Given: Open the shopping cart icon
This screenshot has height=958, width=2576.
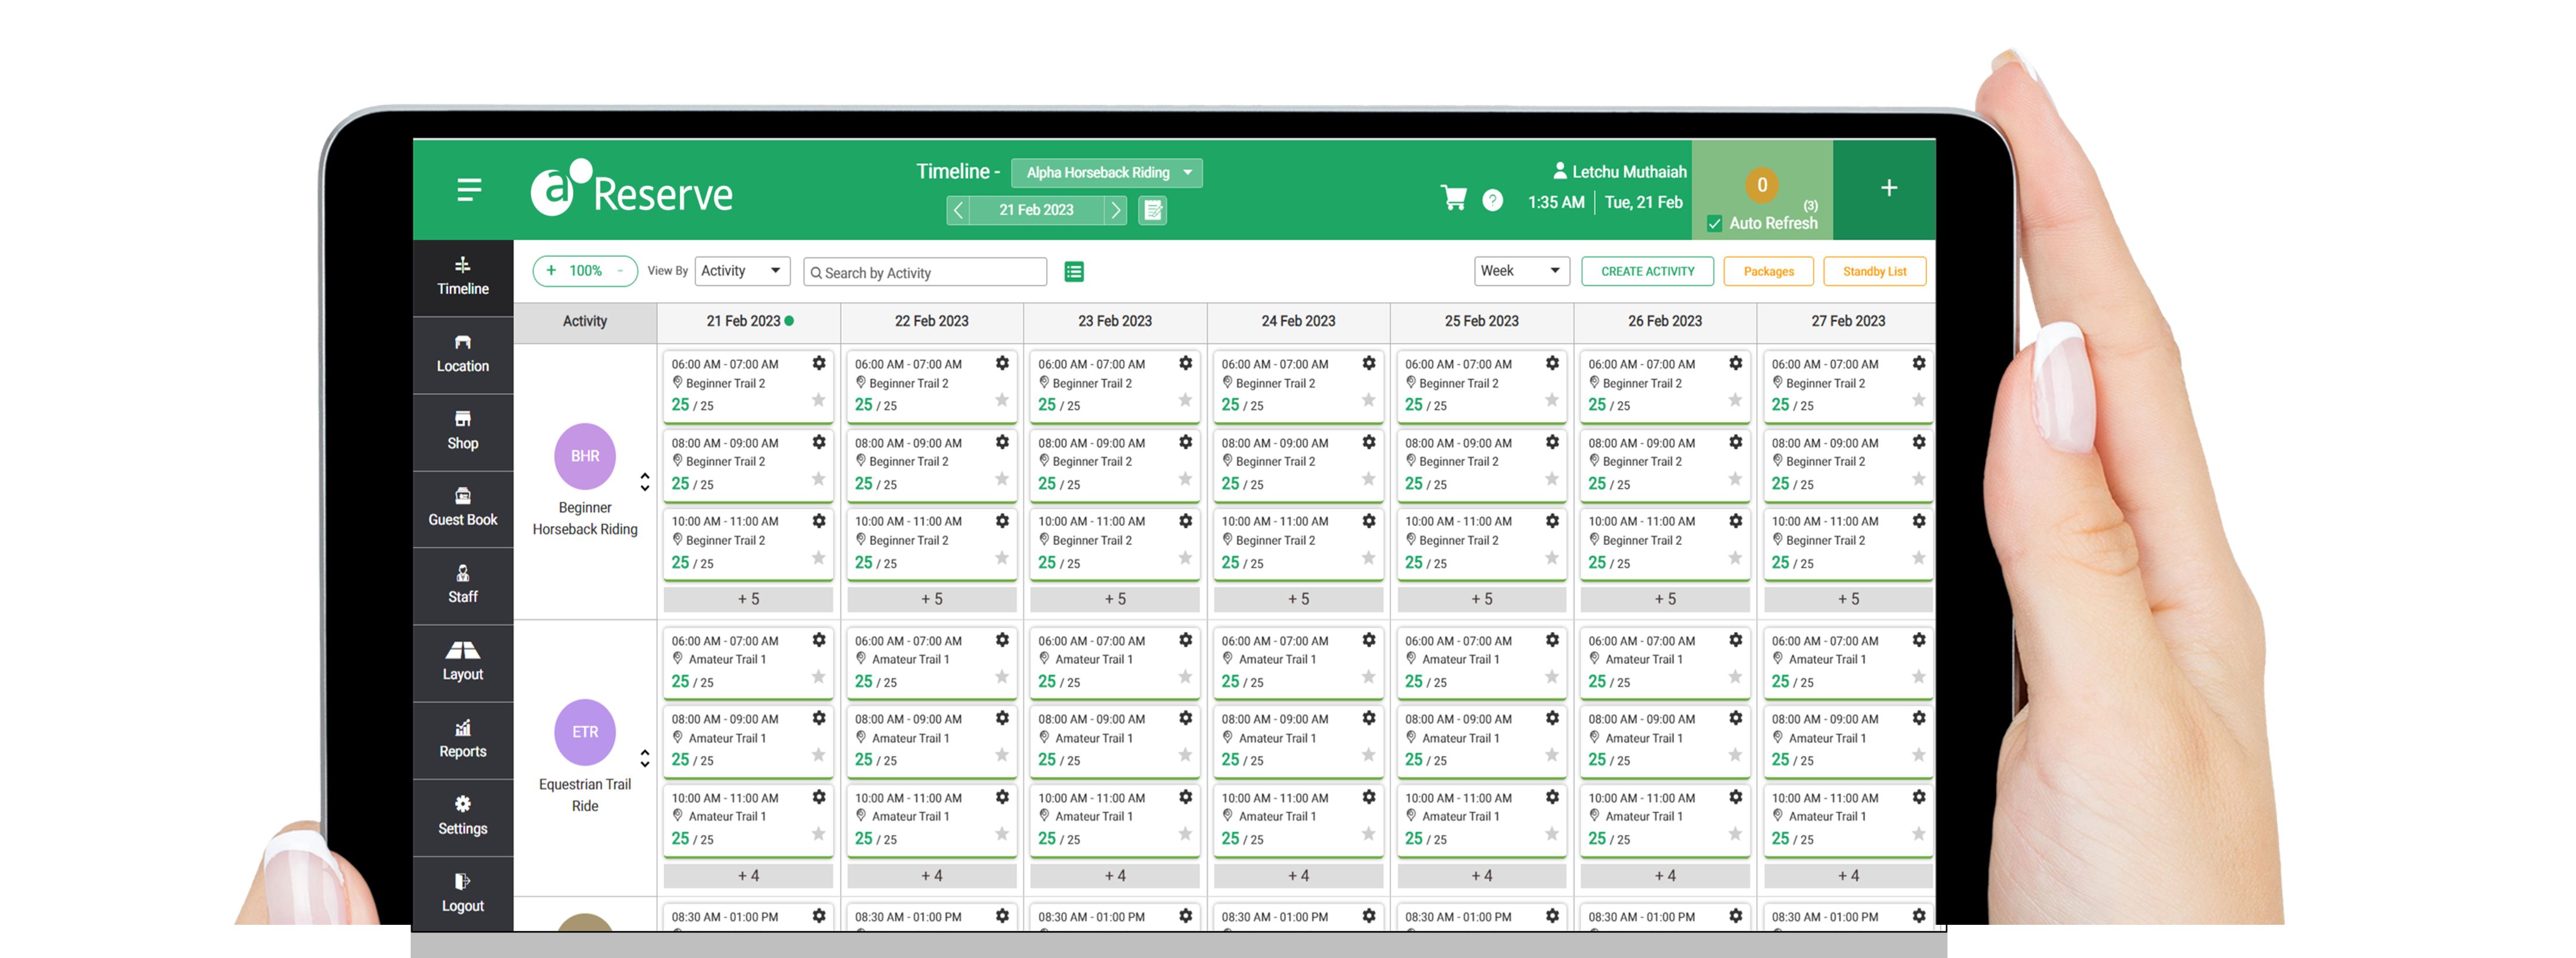Looking at the screenshot, I should point(1453,197).
